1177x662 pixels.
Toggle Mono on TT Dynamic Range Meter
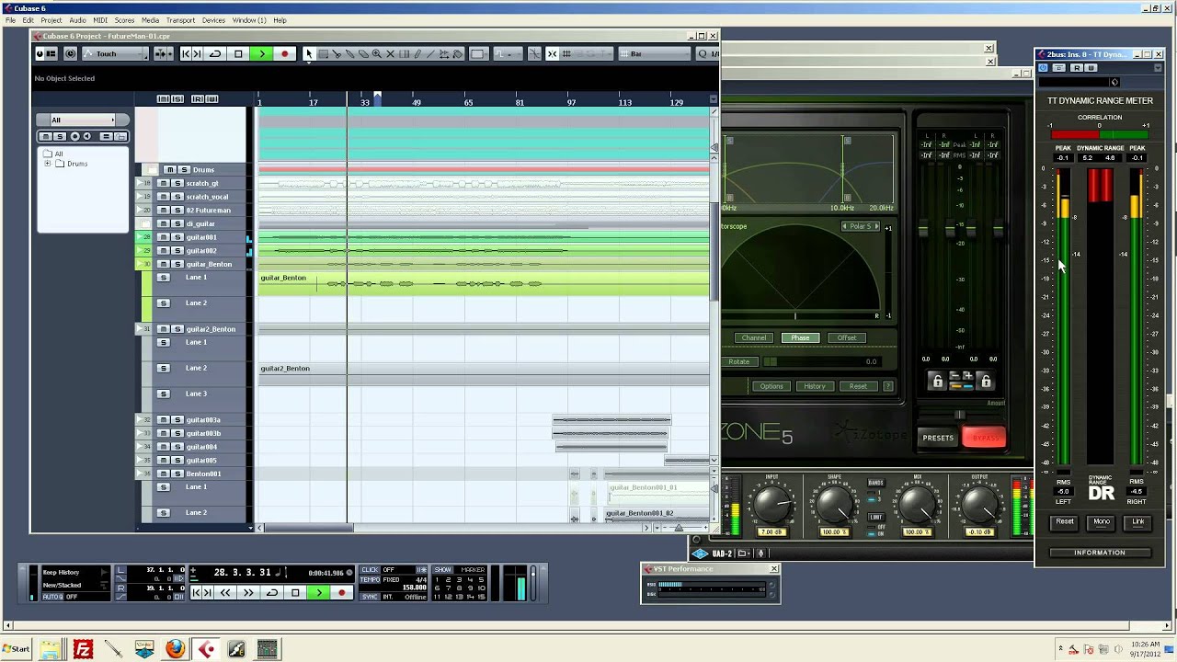1102,522
